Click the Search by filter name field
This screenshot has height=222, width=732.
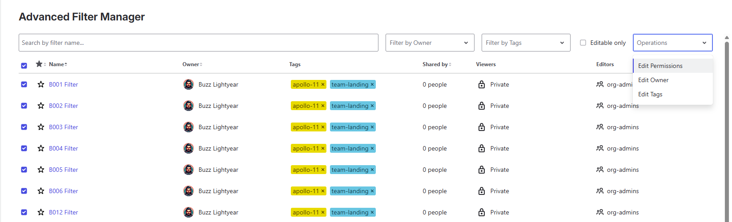pos(198,43)
